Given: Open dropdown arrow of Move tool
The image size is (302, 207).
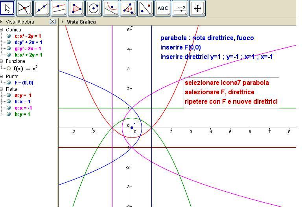Looking at the screenshot, I should click(x=13, y=14).
